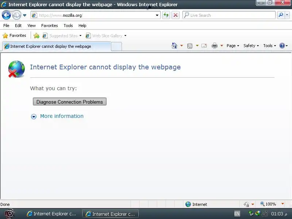Open the File menu

[x=6, y=26]
